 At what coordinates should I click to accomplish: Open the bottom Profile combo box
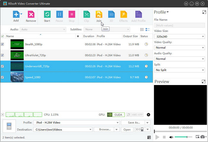coord(76,123)
